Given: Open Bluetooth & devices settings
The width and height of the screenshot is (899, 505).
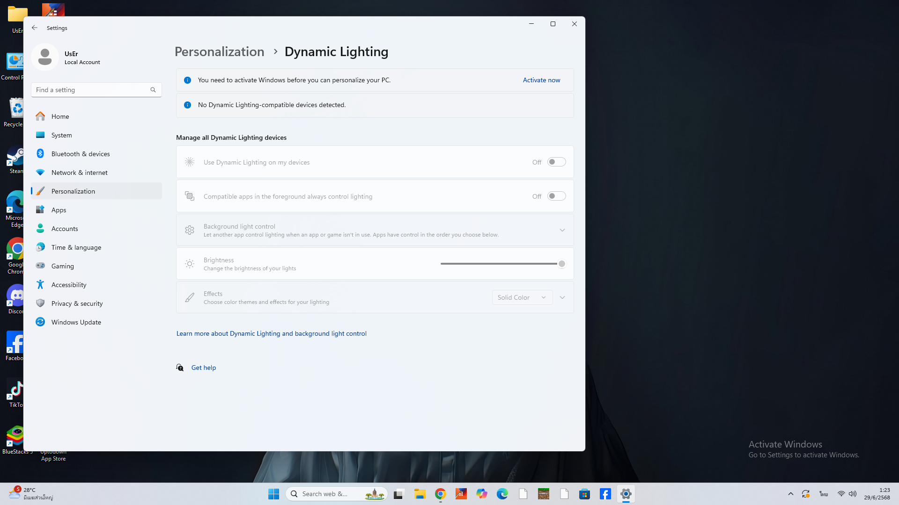Looking at the screenshot, I should tap(96, 153).
